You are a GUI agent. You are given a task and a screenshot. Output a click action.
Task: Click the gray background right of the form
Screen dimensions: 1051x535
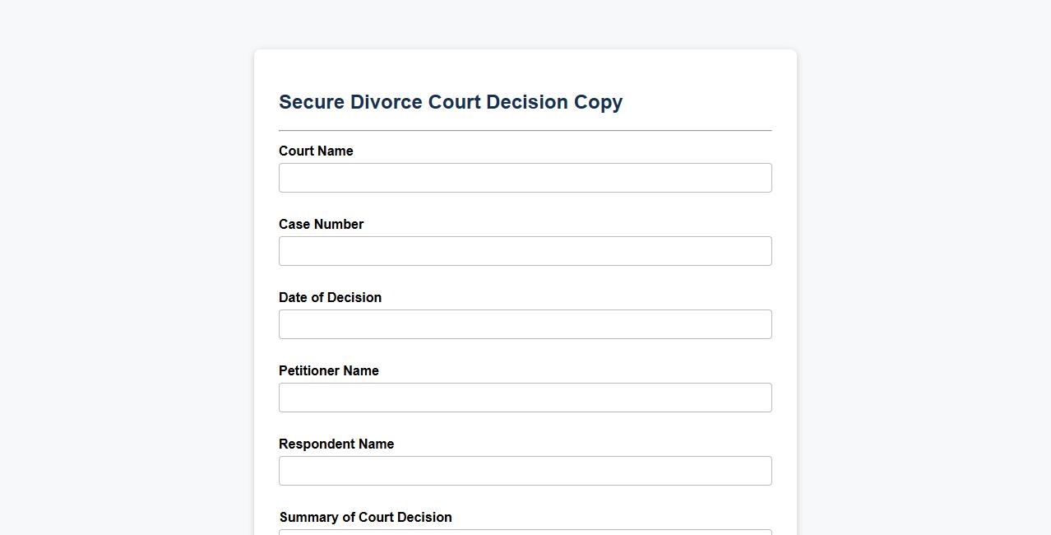(921, 288)
